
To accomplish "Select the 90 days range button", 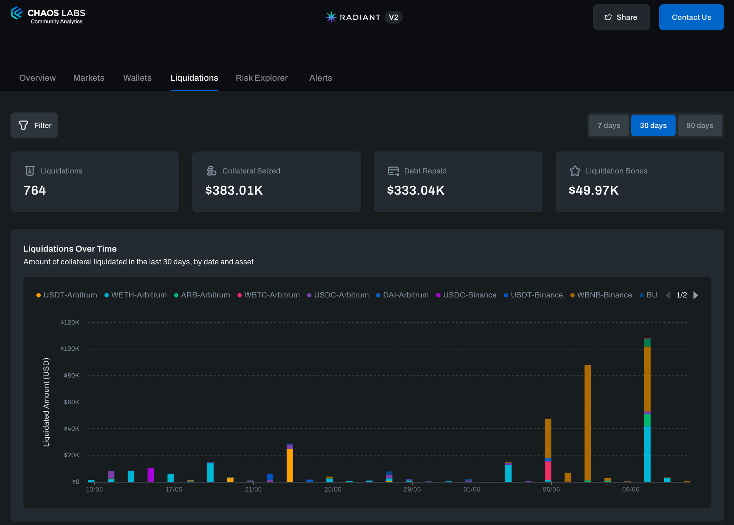I will click(700, 126).
